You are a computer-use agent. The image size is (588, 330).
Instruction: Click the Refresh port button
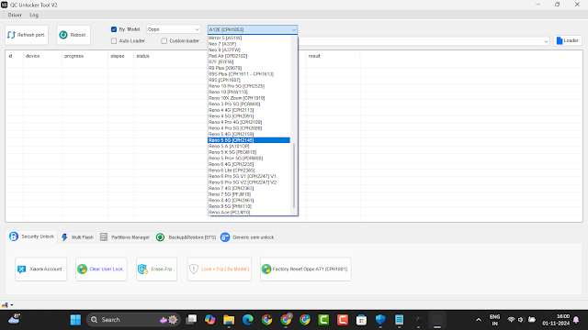[27, 35]
